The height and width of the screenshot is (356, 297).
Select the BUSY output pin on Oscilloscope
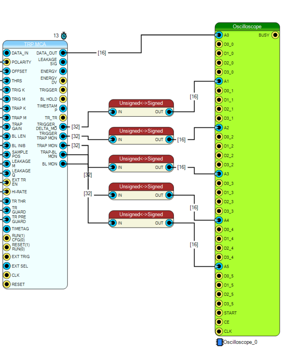[275, 35]
